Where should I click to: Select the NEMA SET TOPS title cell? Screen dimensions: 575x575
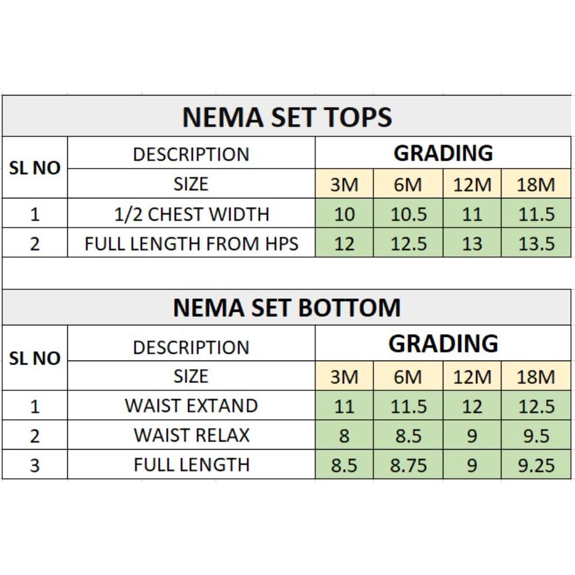(287, 116)
